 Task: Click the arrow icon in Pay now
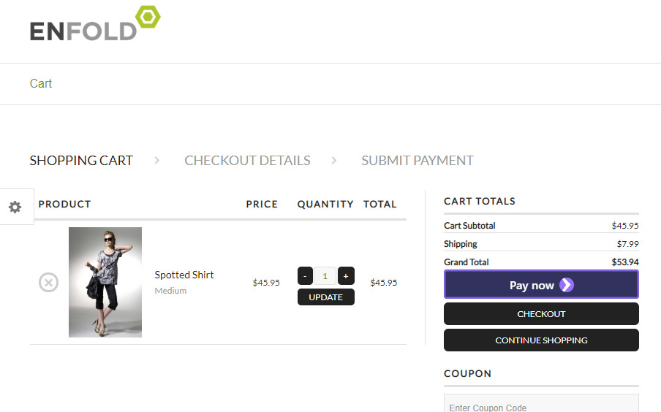click(567, 285)
